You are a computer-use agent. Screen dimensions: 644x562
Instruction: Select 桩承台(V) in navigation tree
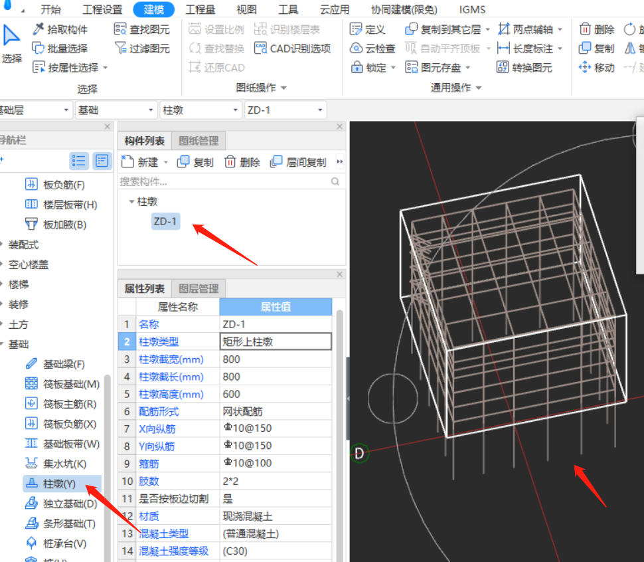tap(56, 543)
